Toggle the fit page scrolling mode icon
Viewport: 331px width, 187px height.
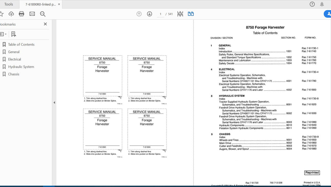pyautogui.click(x=180, y=14)
